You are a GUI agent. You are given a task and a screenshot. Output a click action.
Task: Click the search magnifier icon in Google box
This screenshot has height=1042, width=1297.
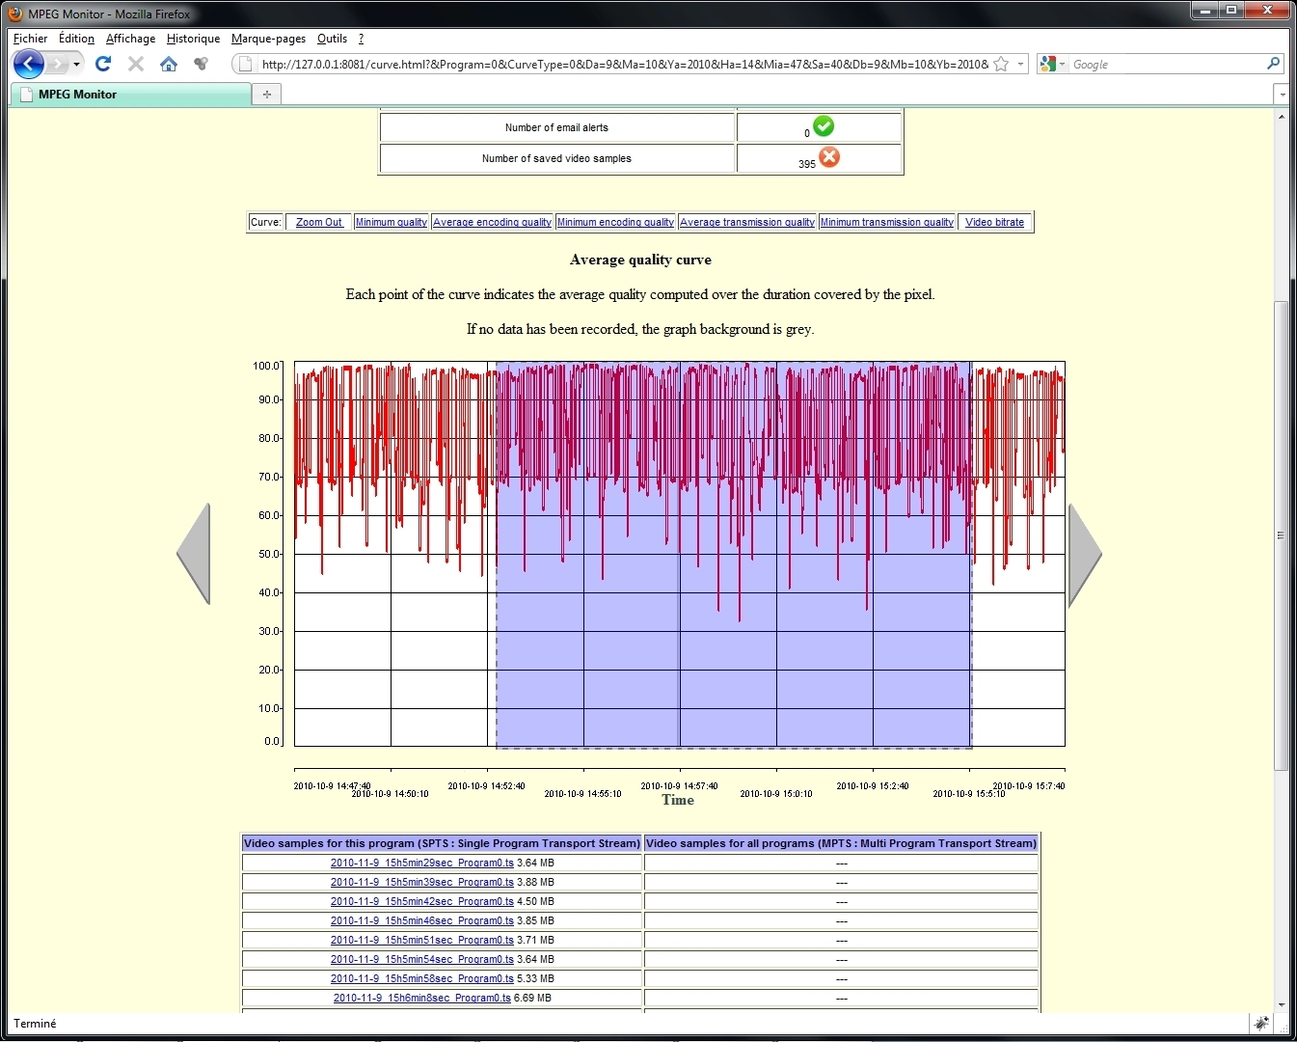[x=1273, y=65]
